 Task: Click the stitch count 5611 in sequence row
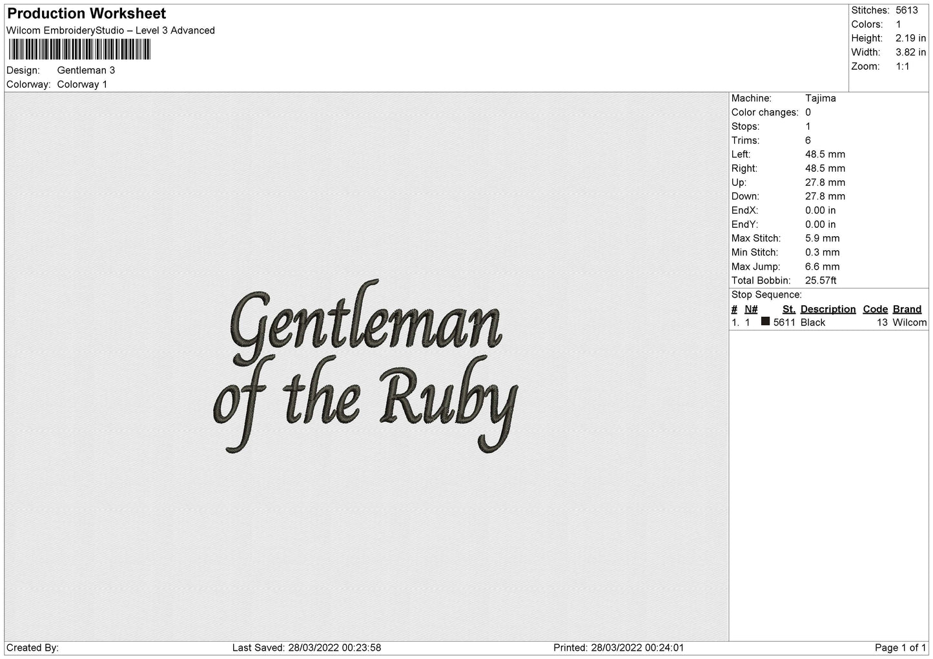click(x=784, y=323)
